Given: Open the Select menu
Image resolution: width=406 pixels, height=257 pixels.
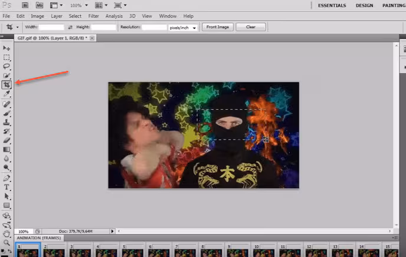Looking at the screenshot, I should coord(75,16).
